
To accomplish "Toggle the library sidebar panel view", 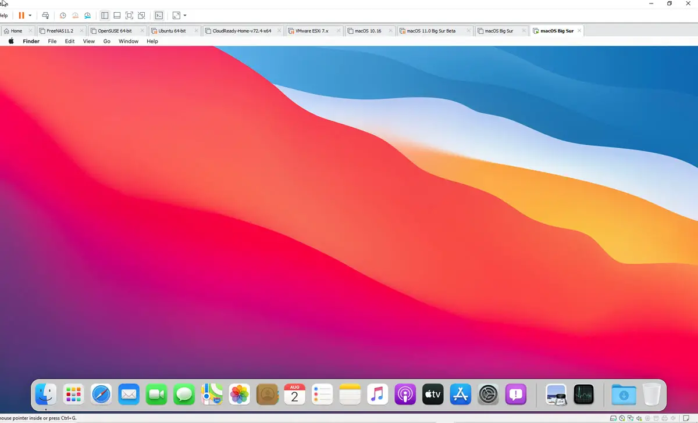I will (x=105, y=16).
